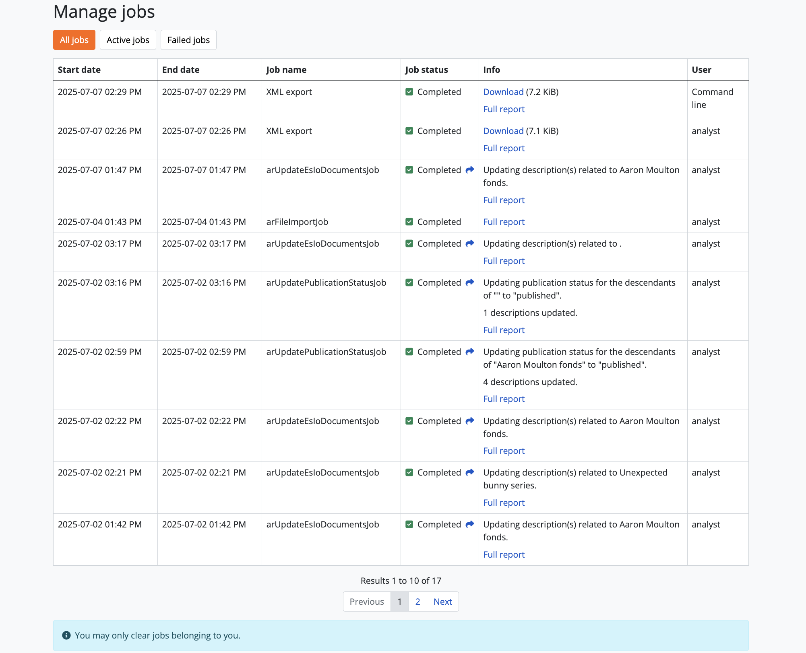Click arrow icon for 03:17 PM job status
This screenshot has height=653, width=806.
pyautogui.click(x=469, y=243)
